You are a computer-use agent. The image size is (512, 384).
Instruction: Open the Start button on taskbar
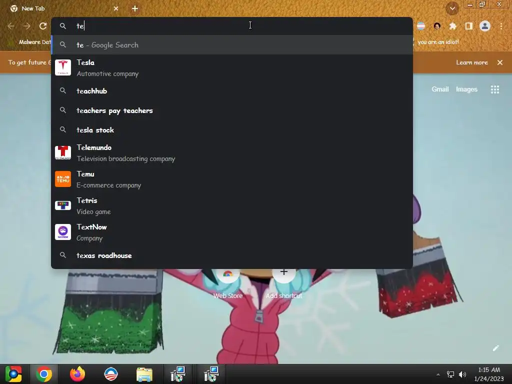[13, 374]
